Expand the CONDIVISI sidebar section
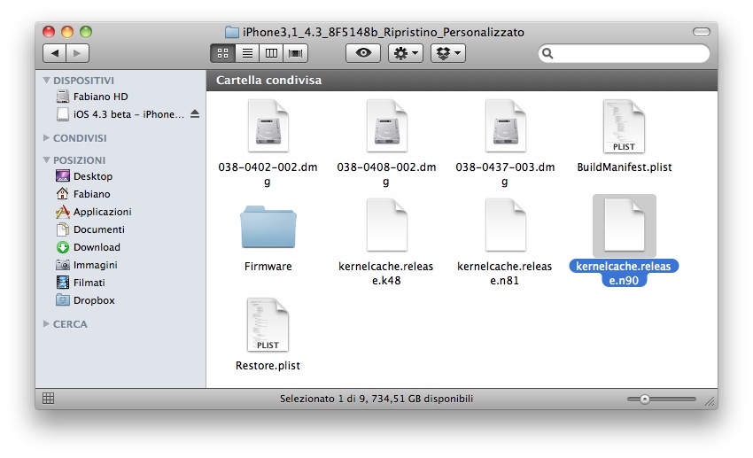The height and width of the screenshot is (458, 753). coord(47,138)
